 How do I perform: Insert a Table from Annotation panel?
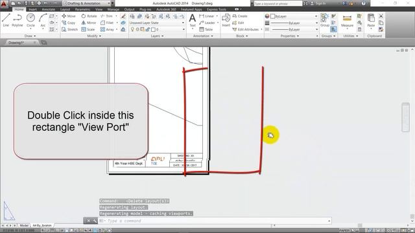206,29
